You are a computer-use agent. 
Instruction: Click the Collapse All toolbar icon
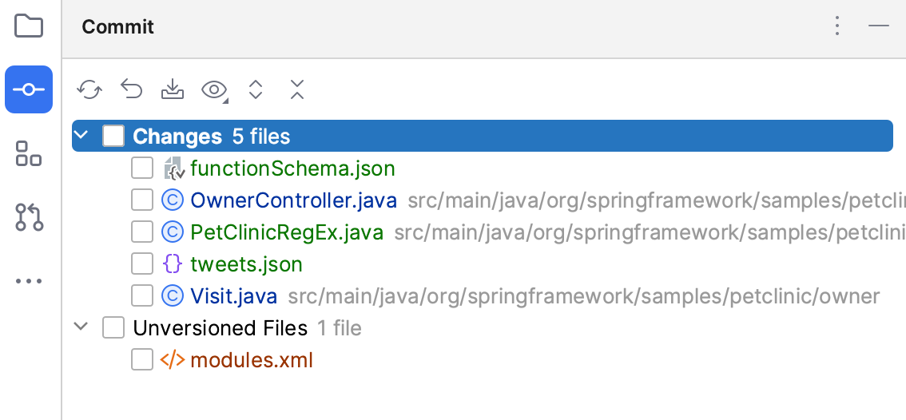point(297,89)
